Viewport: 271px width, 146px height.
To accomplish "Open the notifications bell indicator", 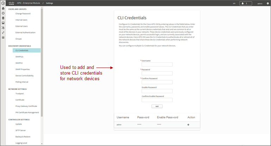I will coord(246,3).
